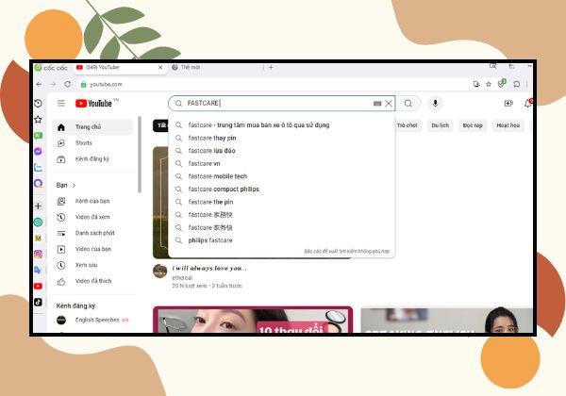The width and height of the screenshot is (566, 396).
Task: Click the youtube.com address bar
Action: (x=275, y=85)
